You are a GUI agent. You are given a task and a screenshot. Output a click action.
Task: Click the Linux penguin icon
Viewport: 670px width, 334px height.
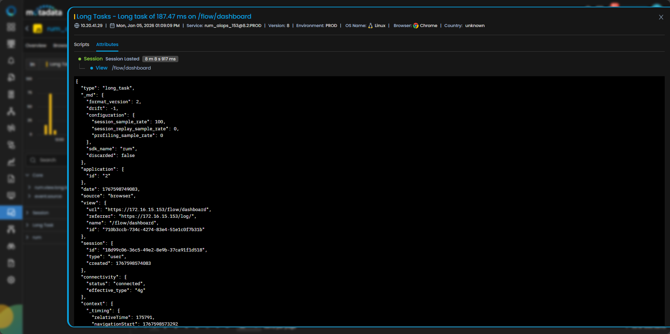tap(370, 26)
